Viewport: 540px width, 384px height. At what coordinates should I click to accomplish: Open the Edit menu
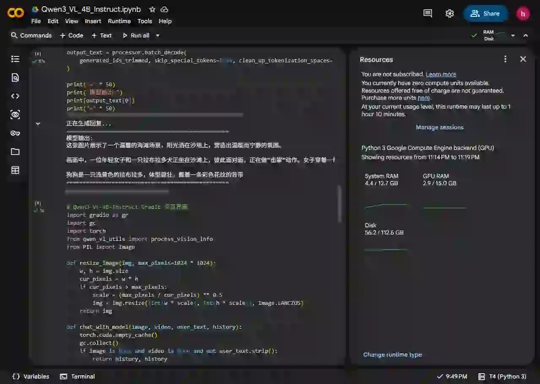[x=53, y=21]
